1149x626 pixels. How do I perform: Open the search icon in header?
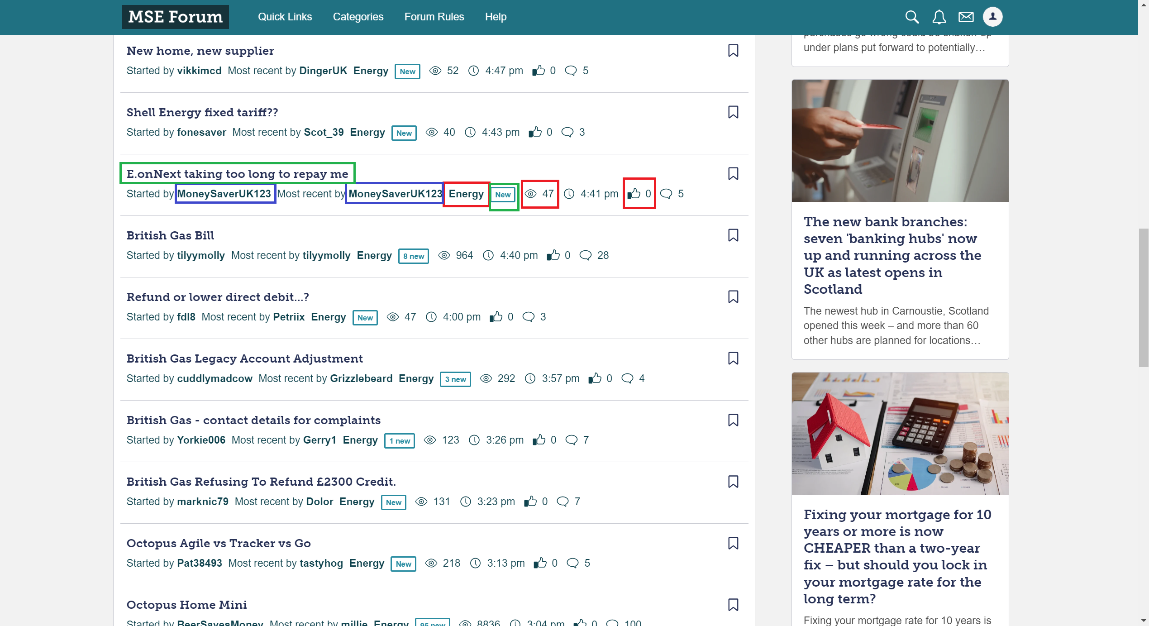point(912,17)
